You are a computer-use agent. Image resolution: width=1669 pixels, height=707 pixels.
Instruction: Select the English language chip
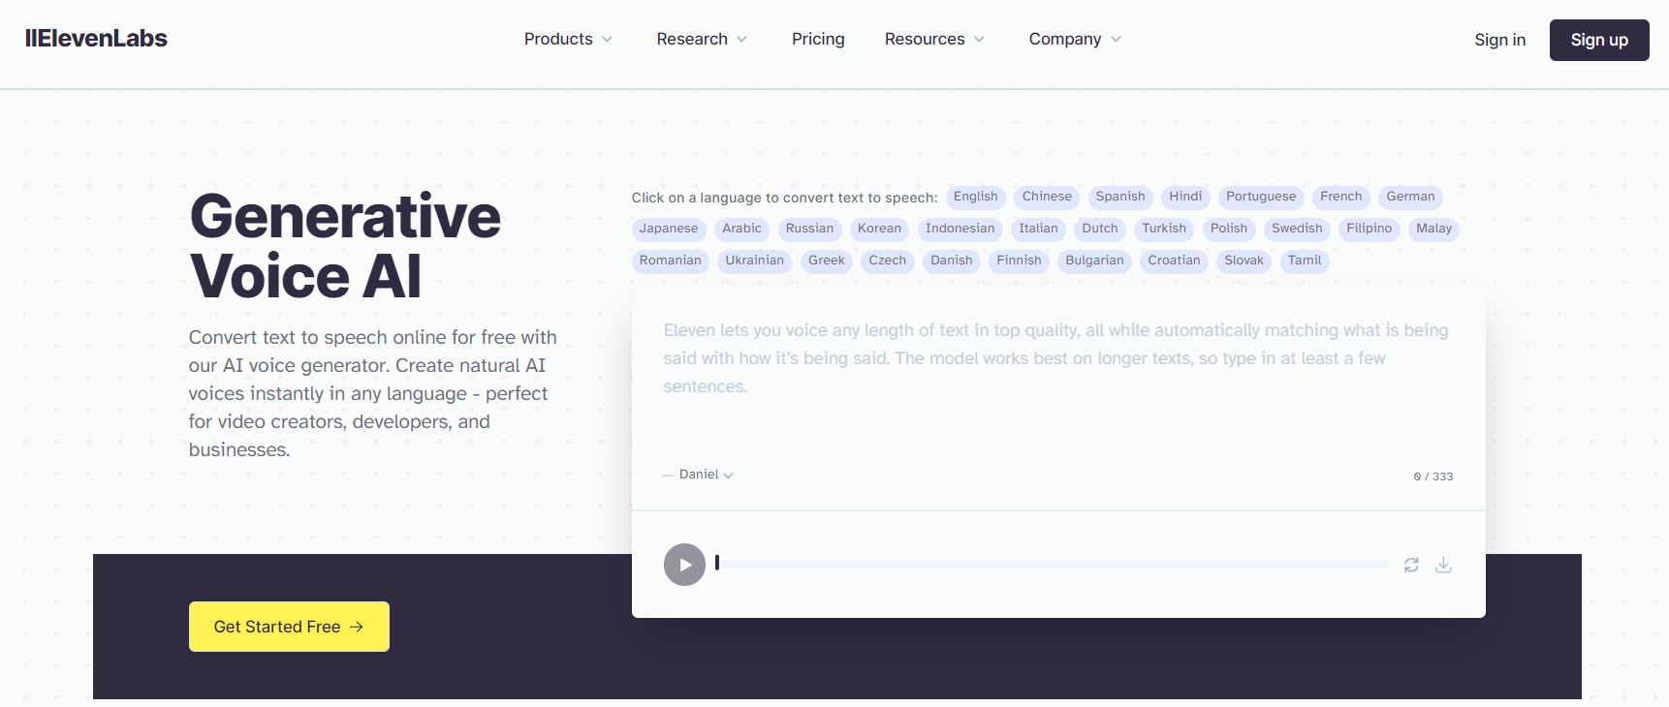click(x=975, y=197)
